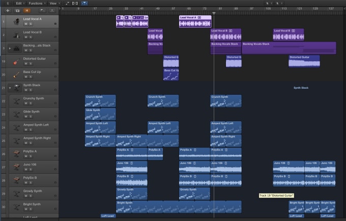This screenshot has width=346, height=221.
Task: Select the last Distorted Guitar region
Action: 304,61
